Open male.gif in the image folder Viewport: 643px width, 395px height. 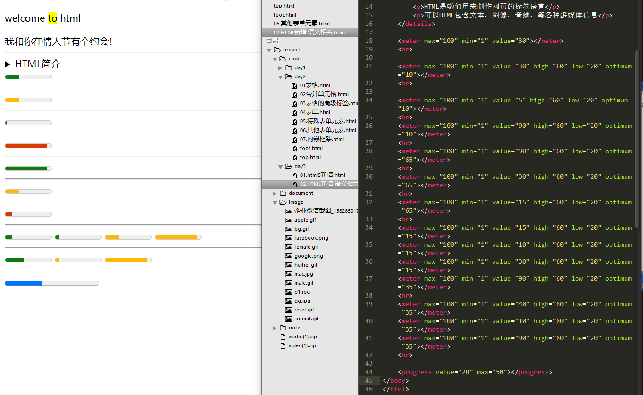click(304, 283)
